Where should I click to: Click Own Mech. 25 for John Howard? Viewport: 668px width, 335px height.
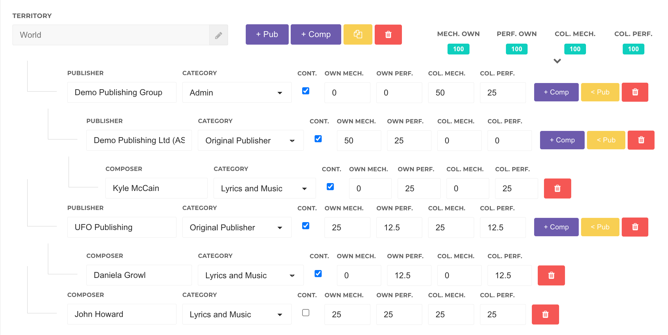[x=347, y=314]
